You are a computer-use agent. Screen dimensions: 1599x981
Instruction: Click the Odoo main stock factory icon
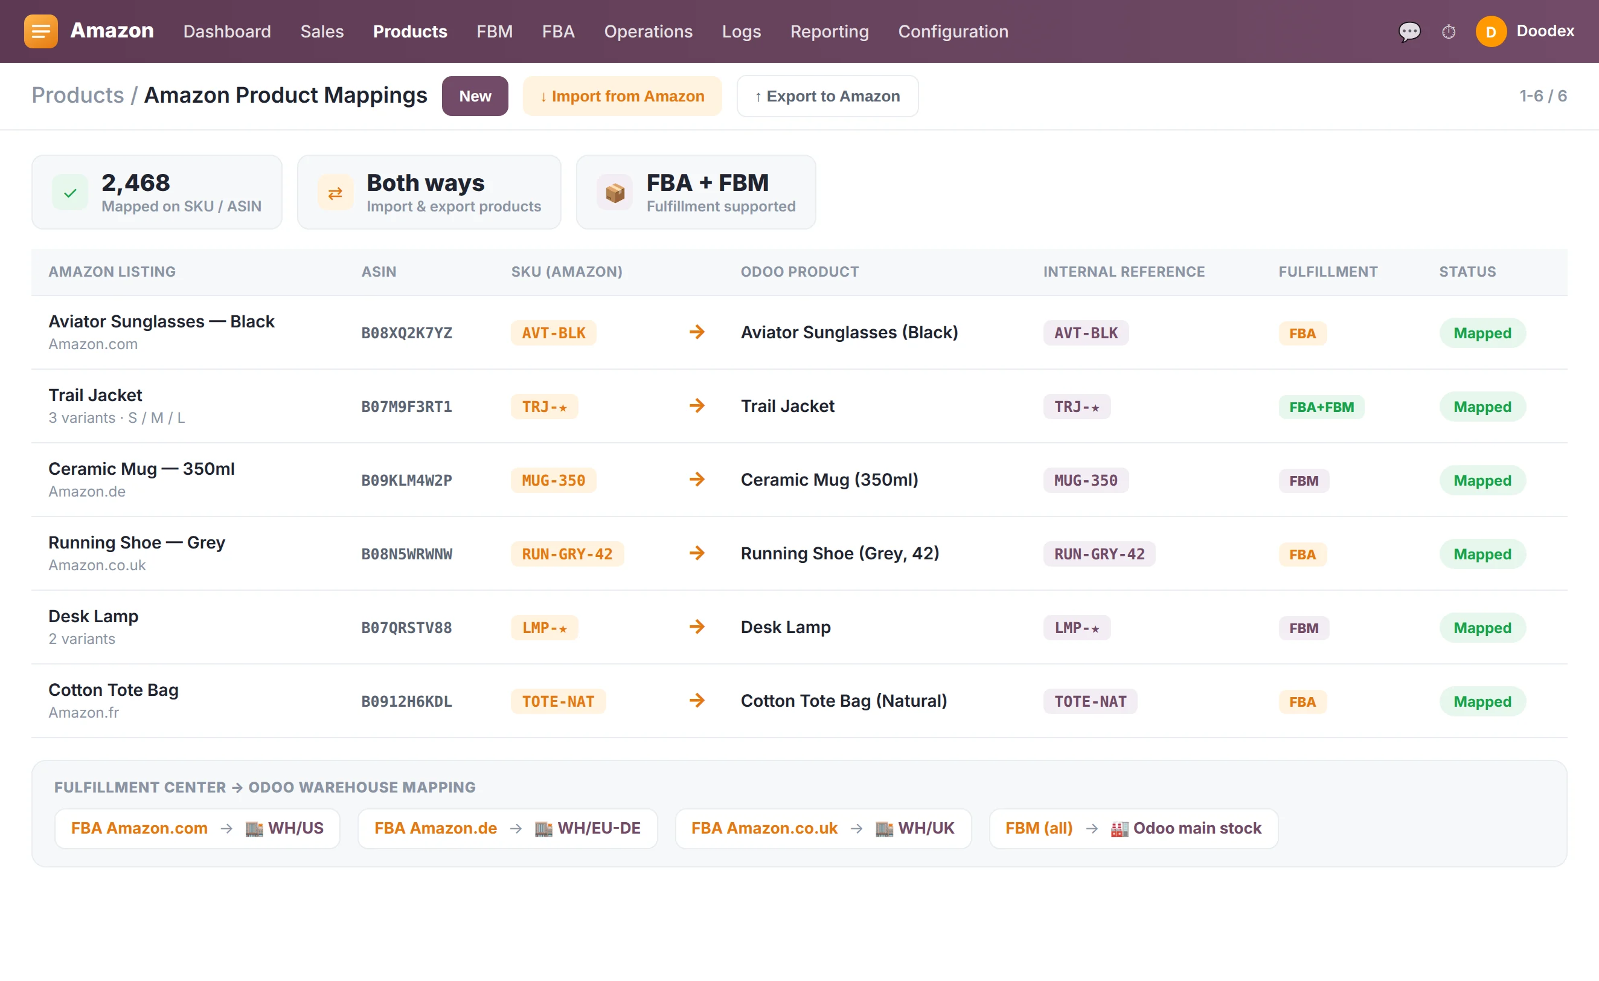pyautogui.click(x=1120, y=828)
